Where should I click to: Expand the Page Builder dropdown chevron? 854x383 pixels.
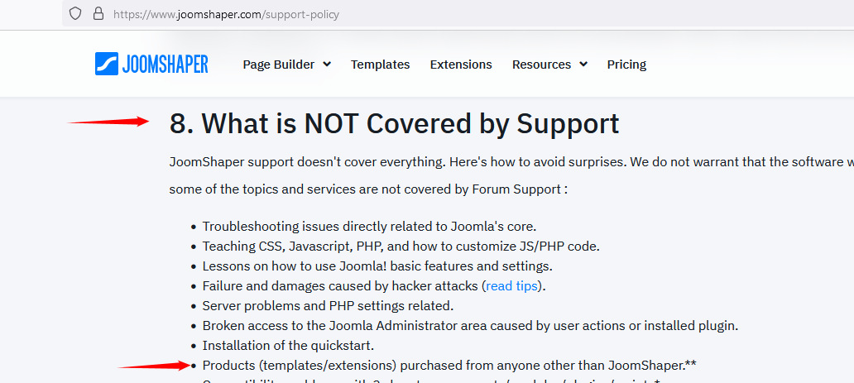pyautogui.click(x=327, y=65)
